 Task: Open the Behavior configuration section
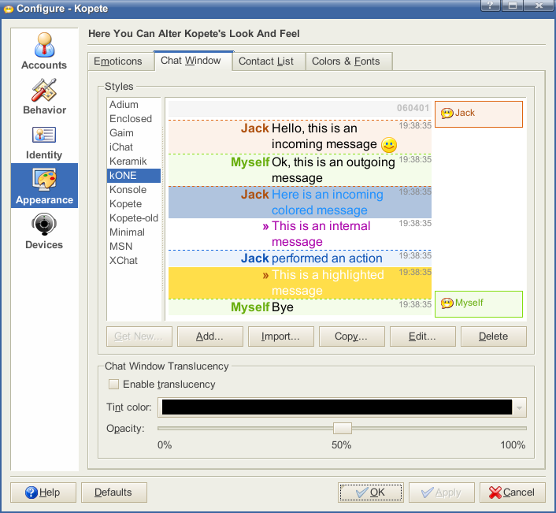pyautogui.click(x=44, y=96)
